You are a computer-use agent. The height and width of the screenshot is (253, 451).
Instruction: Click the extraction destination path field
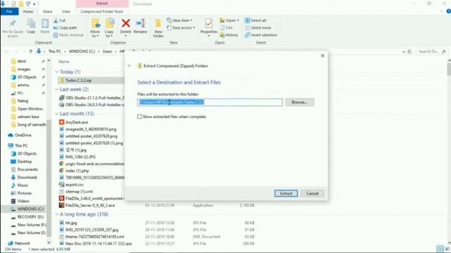210,102
